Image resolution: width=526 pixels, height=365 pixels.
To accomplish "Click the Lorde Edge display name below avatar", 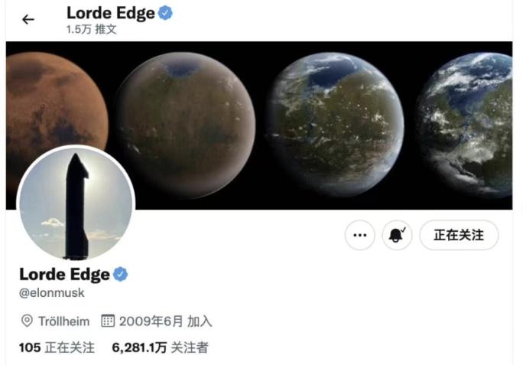I will pos(64,275).
